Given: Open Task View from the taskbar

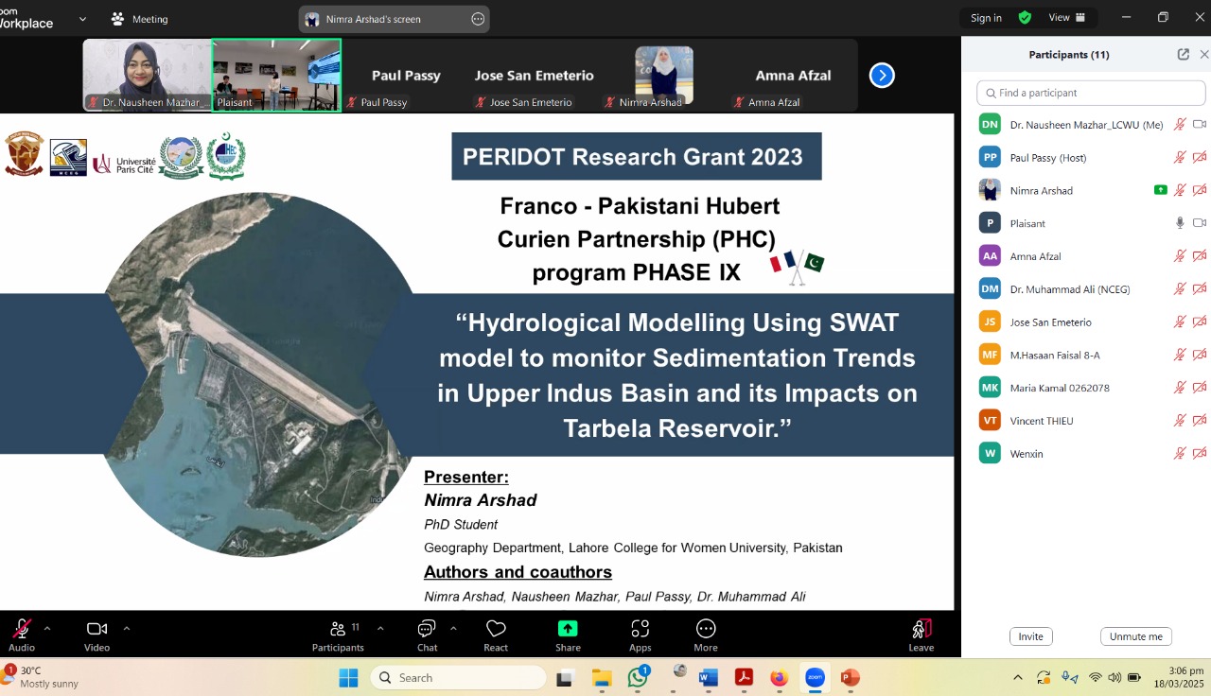Looking at the screenshot, I should pyautogui.click(x=565, y=677).
